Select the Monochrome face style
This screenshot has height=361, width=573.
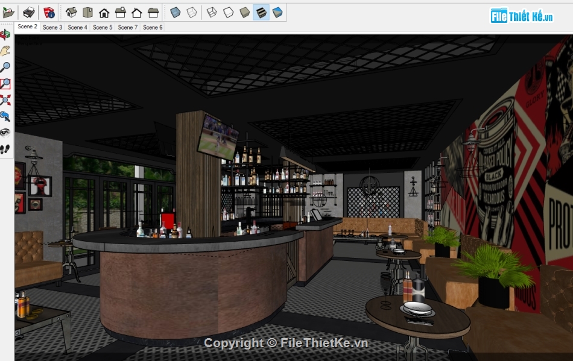click(x=277, y=13)
